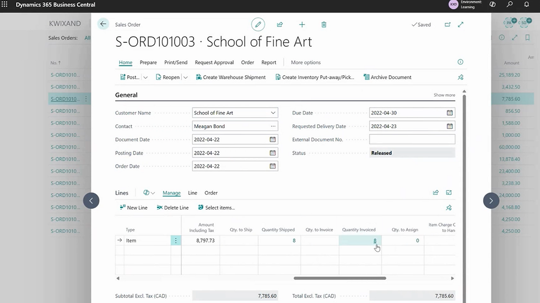Toggle edit mode with the pencil icon
540x303 pixels.
pos(258,24)
